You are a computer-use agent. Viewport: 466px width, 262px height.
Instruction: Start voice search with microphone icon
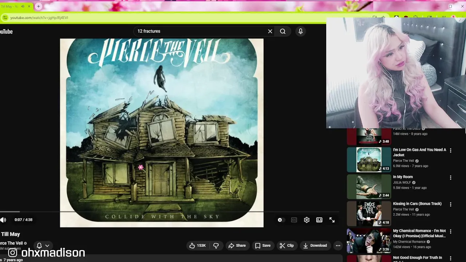pos(300,31)
